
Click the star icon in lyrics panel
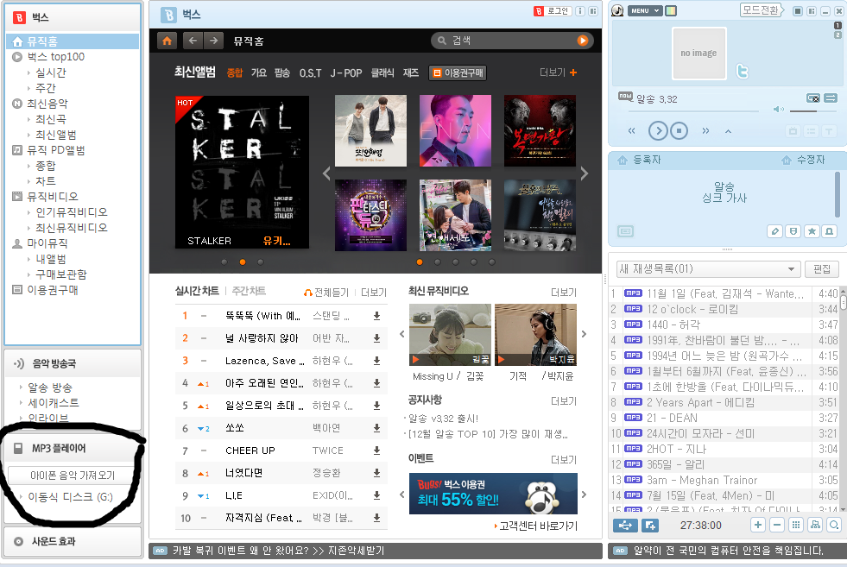tap(812, 231)
